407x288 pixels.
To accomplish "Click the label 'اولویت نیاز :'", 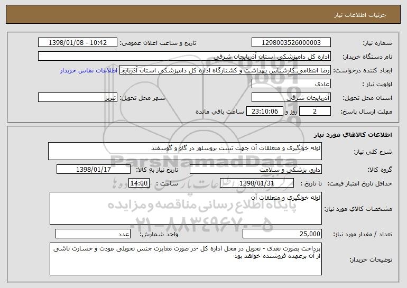I will point(377,84).
